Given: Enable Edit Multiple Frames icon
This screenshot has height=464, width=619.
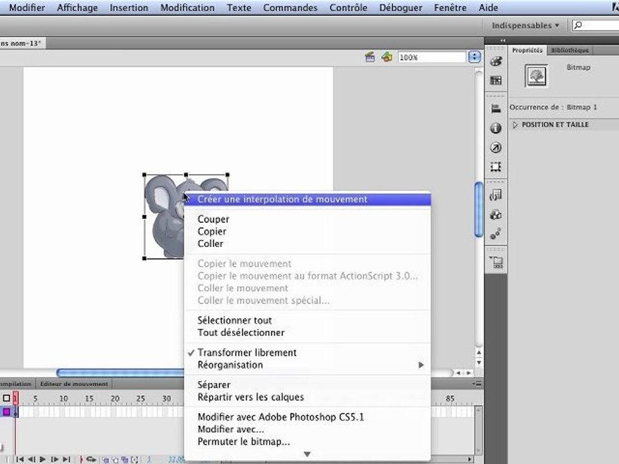Looking at the screenshot, I should coord(124,459).
